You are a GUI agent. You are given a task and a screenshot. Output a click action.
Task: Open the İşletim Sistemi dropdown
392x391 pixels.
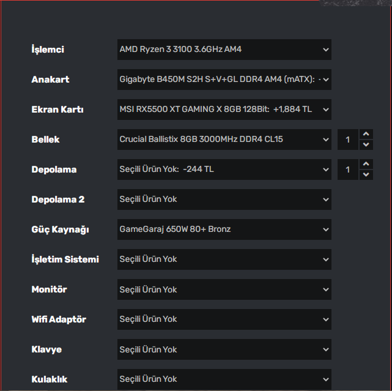[x=224, y=259]
